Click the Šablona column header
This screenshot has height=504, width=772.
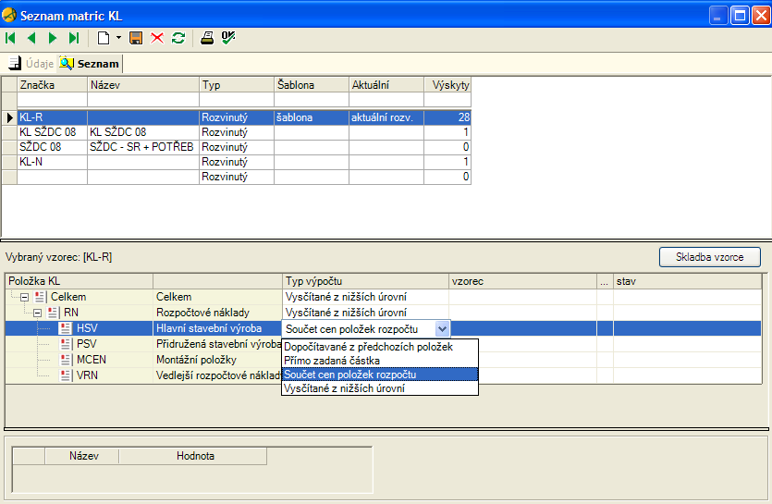click(x=312, y=85)
